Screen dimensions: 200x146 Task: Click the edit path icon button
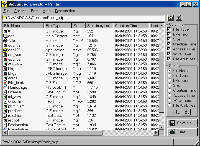pos(179,18)
